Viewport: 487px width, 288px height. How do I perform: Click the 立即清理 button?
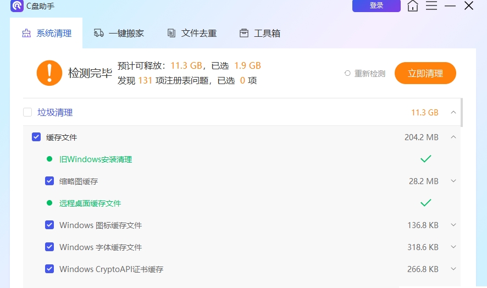(x=425, y=73)
